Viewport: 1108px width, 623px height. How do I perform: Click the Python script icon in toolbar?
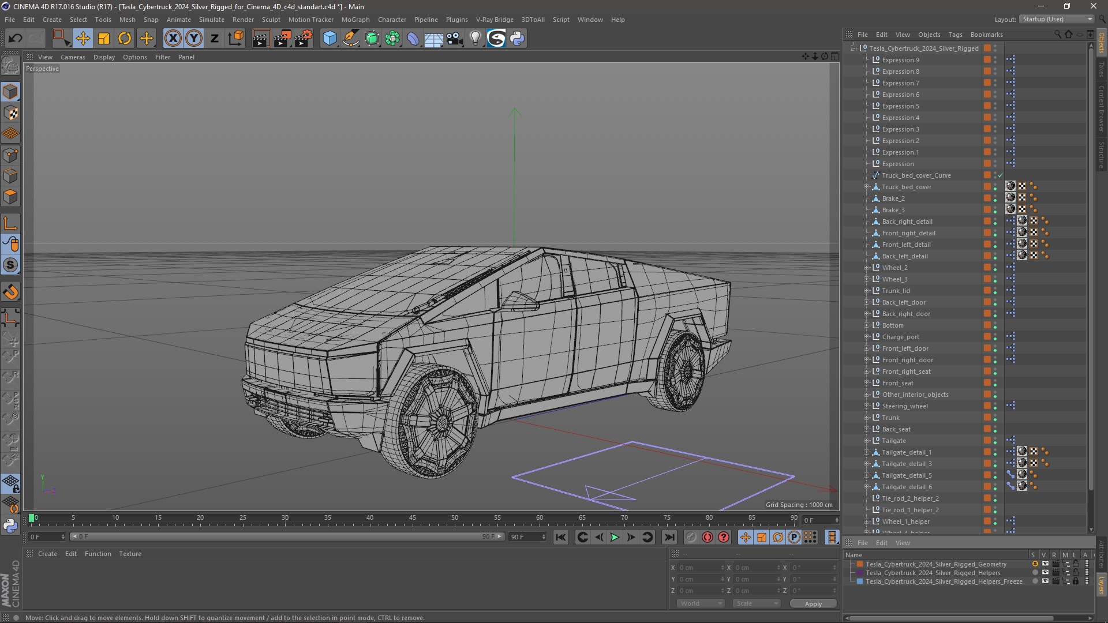click(x=518, y=39)
